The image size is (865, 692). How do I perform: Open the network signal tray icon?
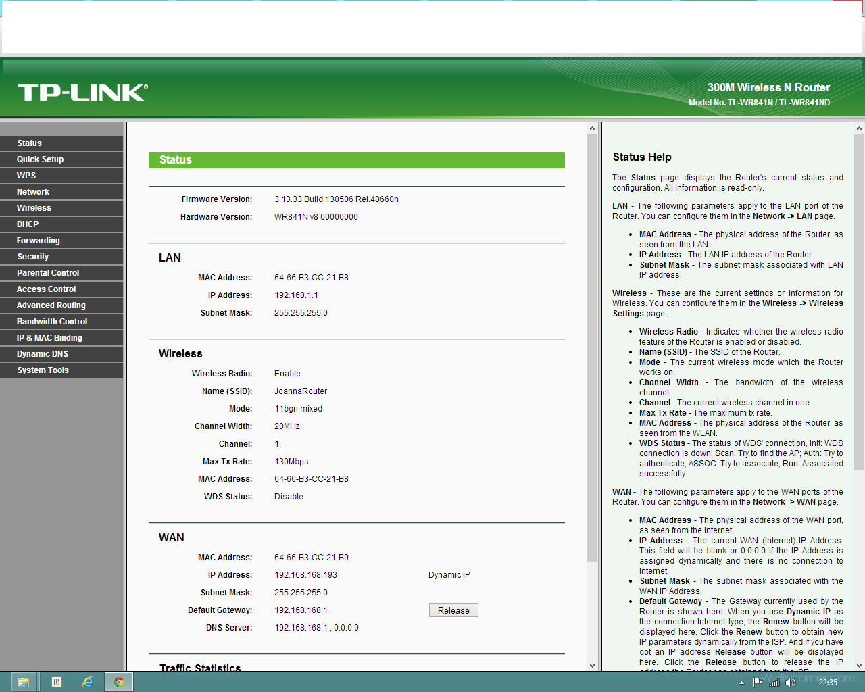click(x=774, y=683)
